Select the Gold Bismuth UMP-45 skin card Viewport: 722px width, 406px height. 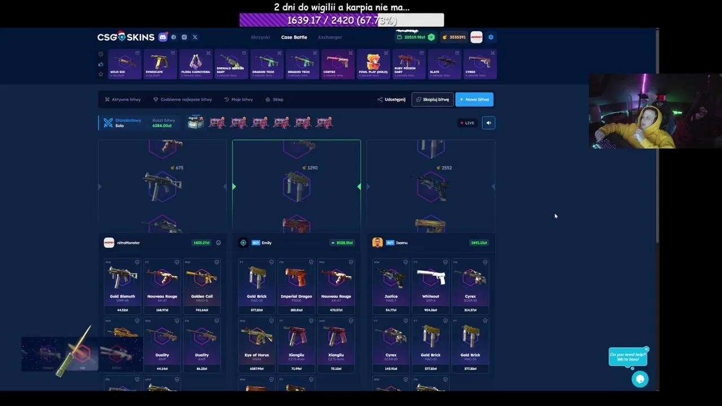122,286
